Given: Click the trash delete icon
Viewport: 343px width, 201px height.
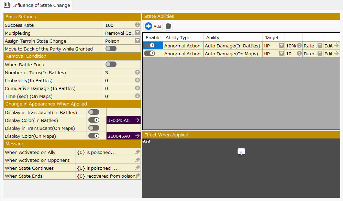Looking at the screenshot, I should click(168, 26).
